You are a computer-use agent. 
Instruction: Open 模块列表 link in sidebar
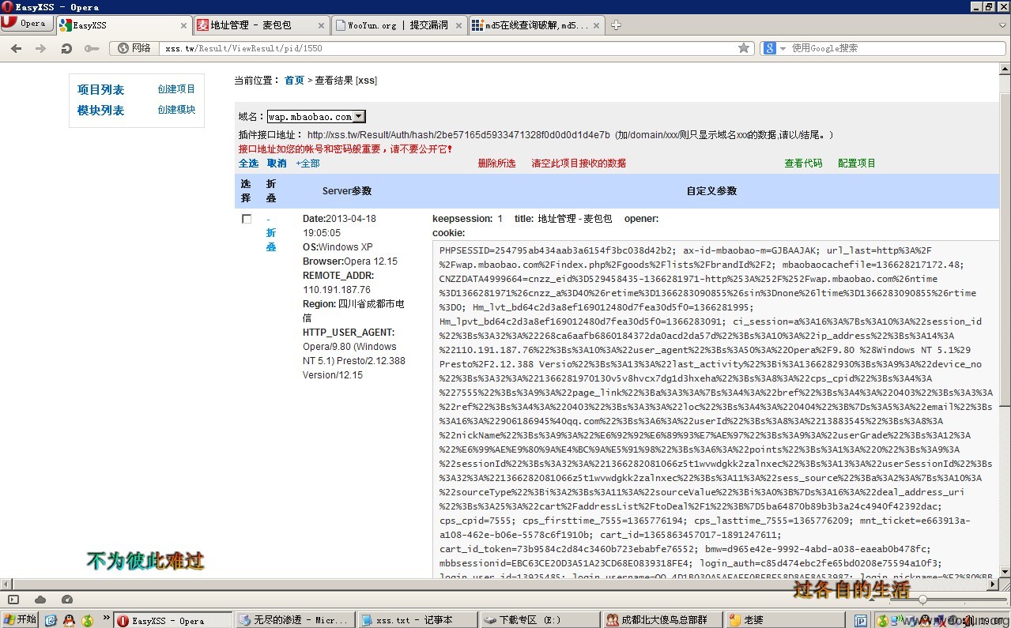pyautogui.click(x=100, y=111)
